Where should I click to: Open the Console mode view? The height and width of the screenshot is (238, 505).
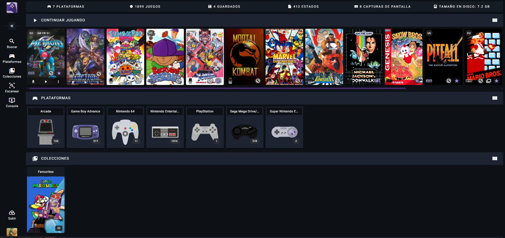[x=12, y=103]
